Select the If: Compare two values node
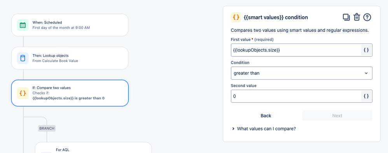The image size is (388, 153). click(x=70, y=93)
